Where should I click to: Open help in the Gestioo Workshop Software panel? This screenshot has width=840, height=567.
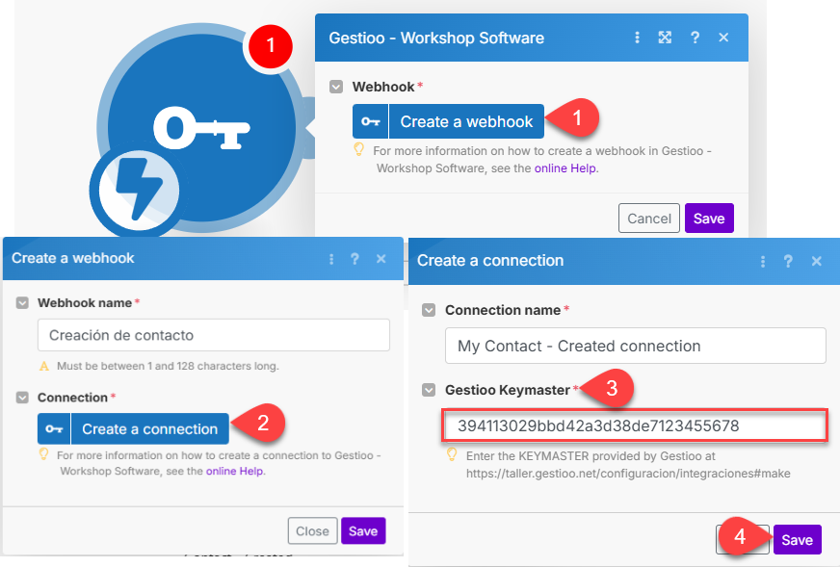click(695, 39)
